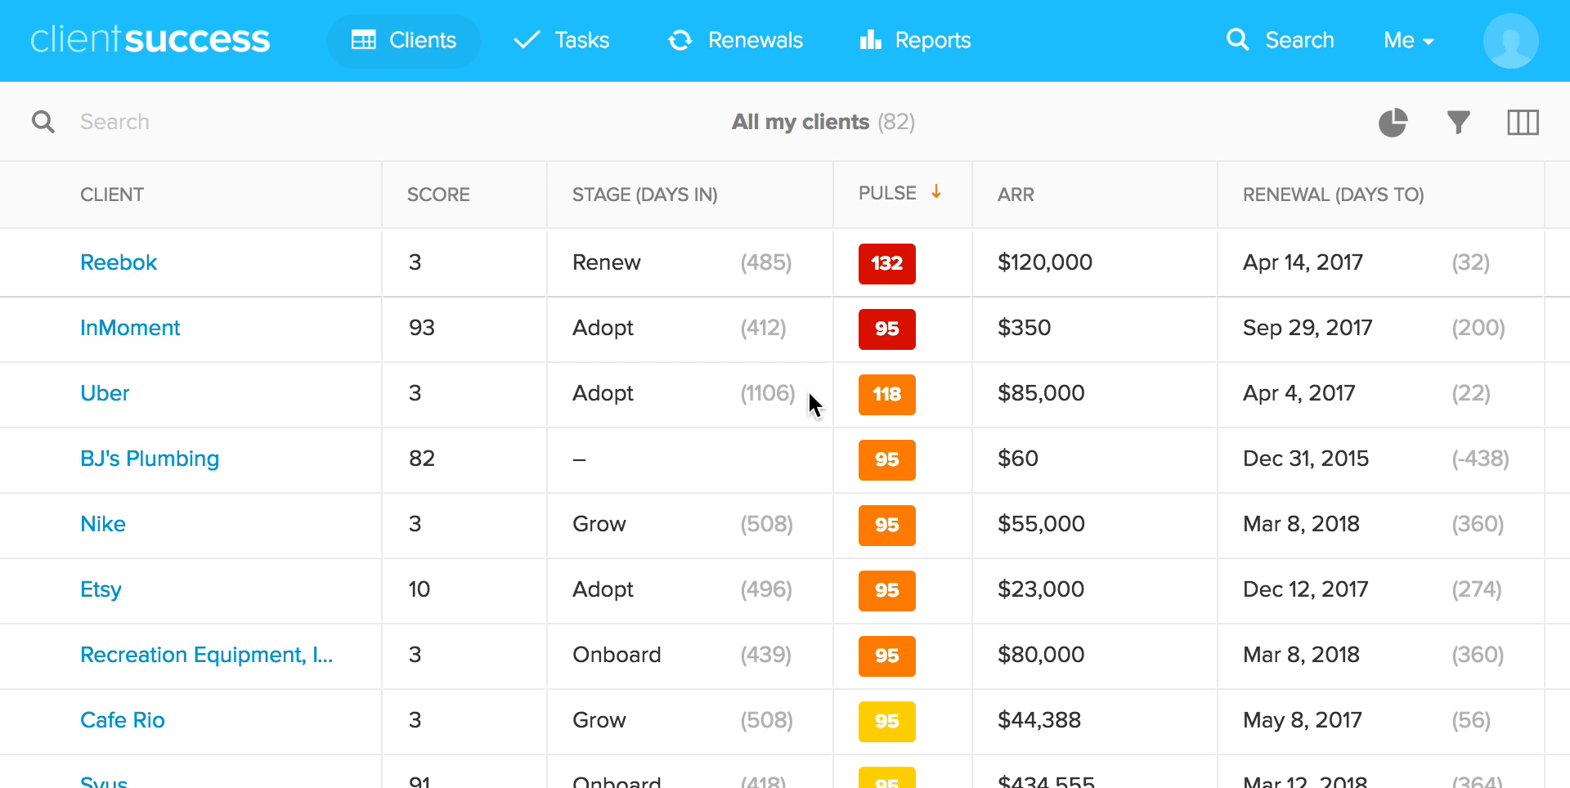Click the $85,000 ARR value
Image resolution: width=1570 pixels, height=788 pixels.
pos(1041,393)
